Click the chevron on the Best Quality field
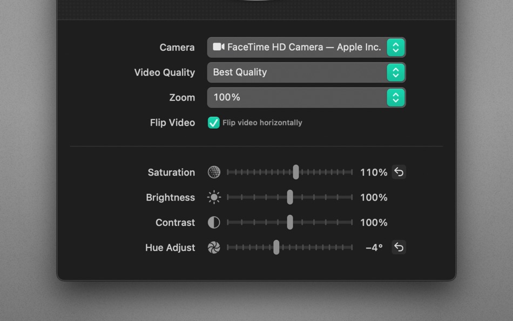This screenshot has height=321, width=513. 395,72
